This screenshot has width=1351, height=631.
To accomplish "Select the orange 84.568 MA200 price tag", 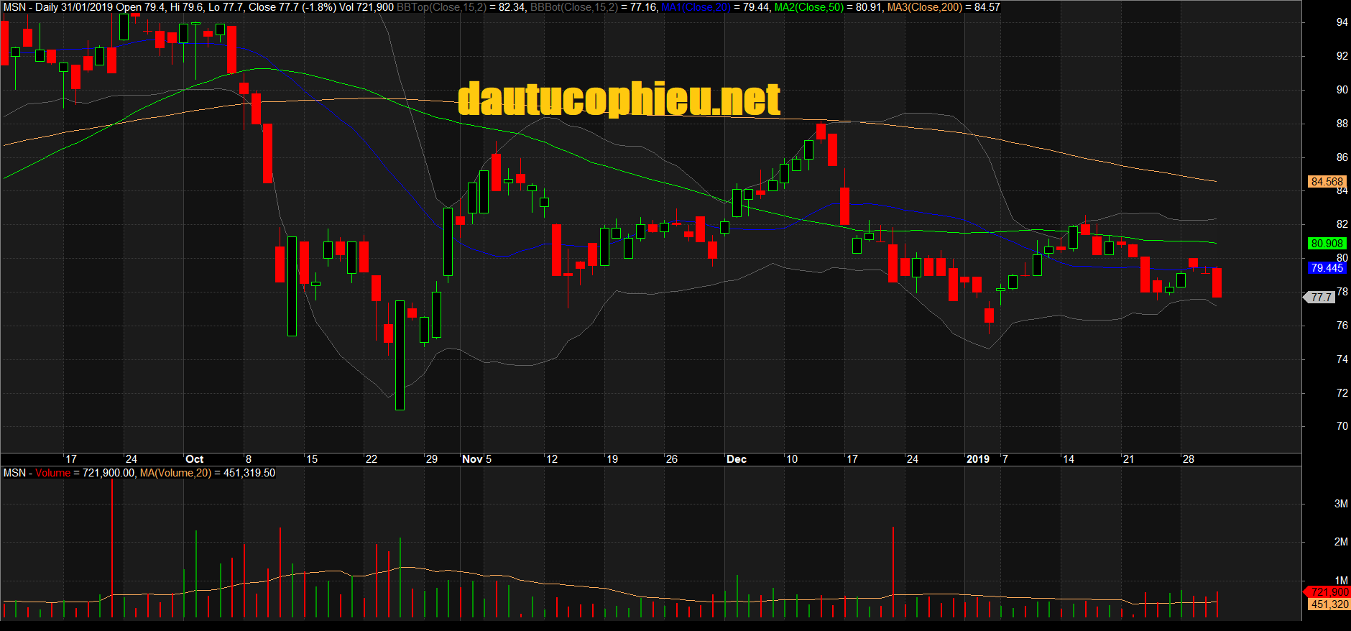I will (x=1327, y=182).
